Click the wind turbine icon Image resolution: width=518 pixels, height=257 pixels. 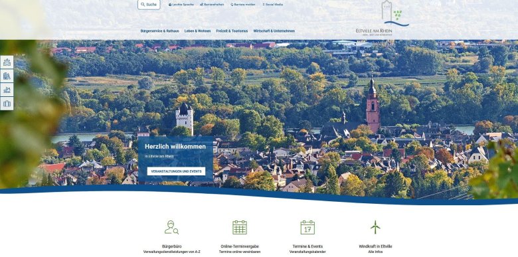pos(375,227)
